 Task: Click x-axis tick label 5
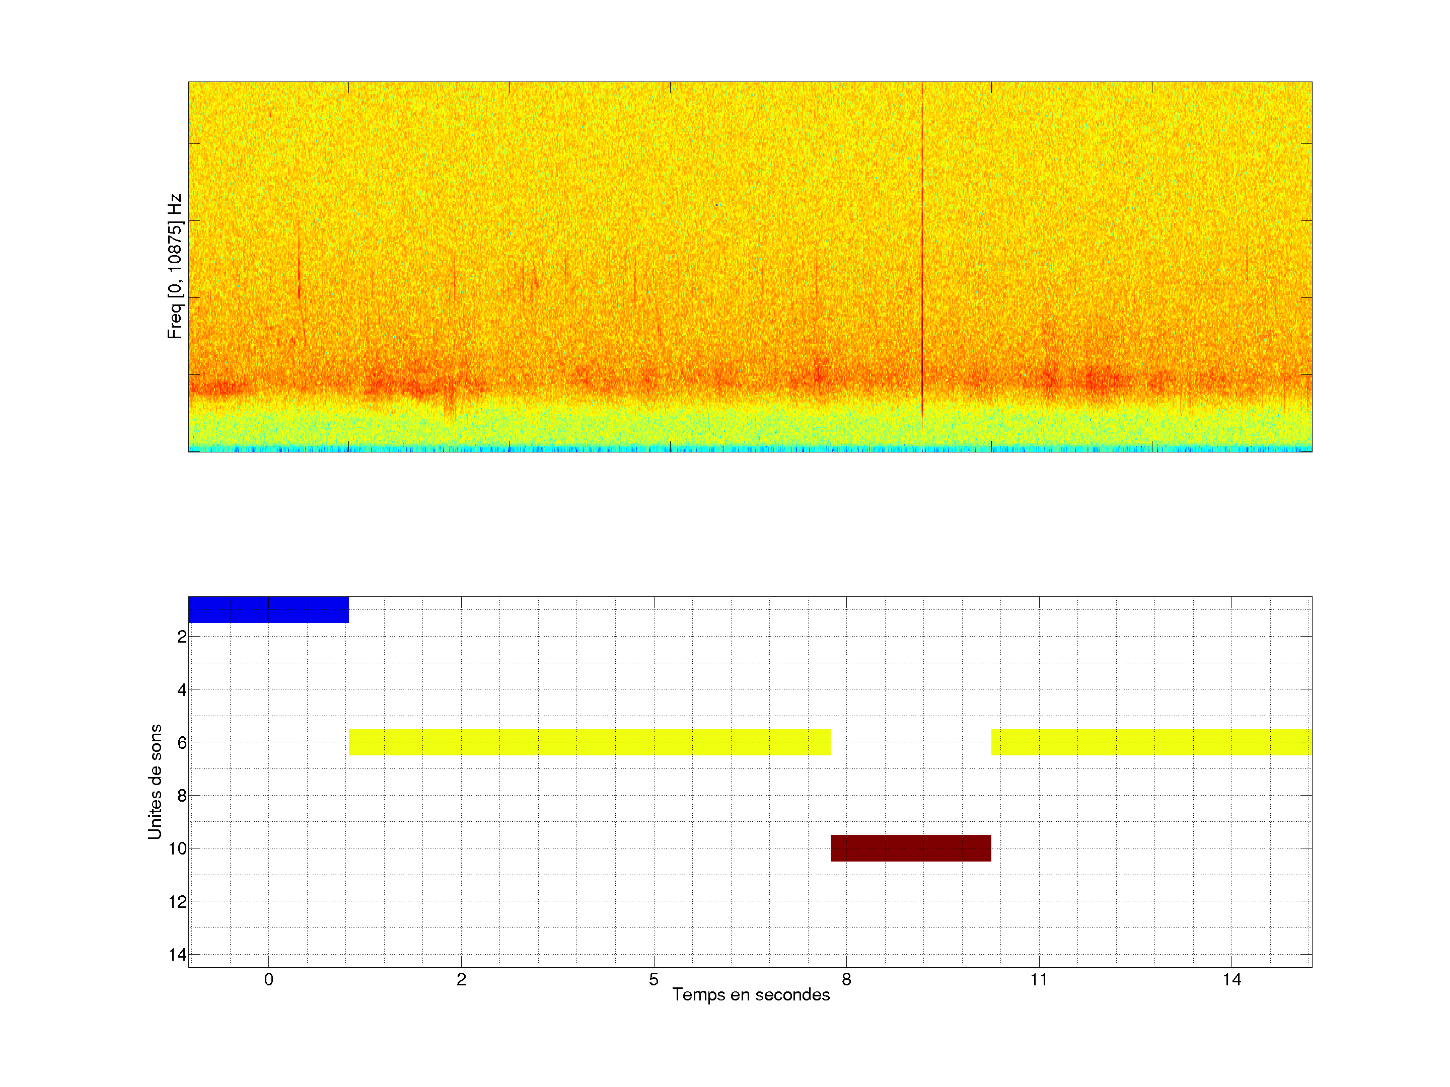pos(654,979)
